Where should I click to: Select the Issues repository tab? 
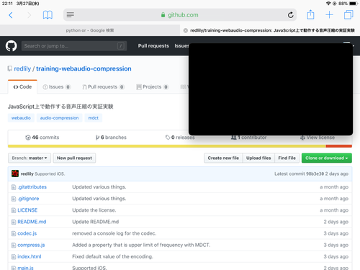click(57, 87)
